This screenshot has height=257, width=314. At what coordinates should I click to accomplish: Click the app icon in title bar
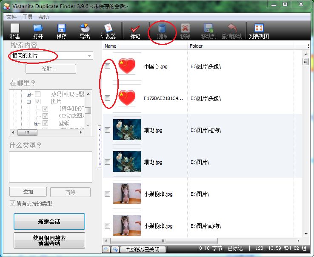[x=7, y=6]
